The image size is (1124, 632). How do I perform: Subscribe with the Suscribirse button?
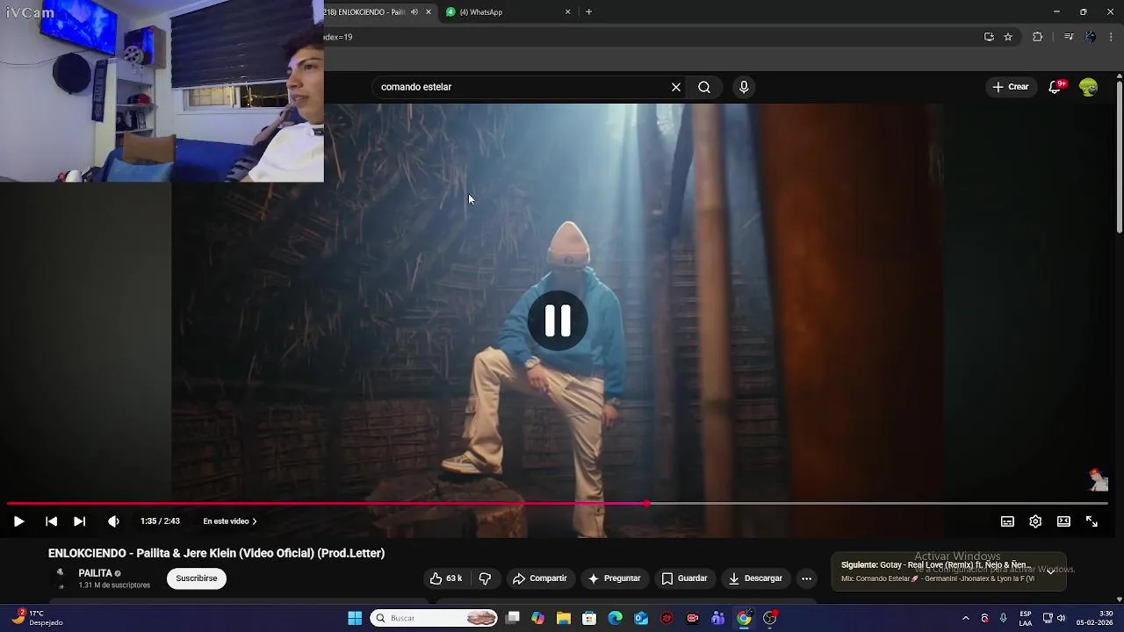[197, 578]
